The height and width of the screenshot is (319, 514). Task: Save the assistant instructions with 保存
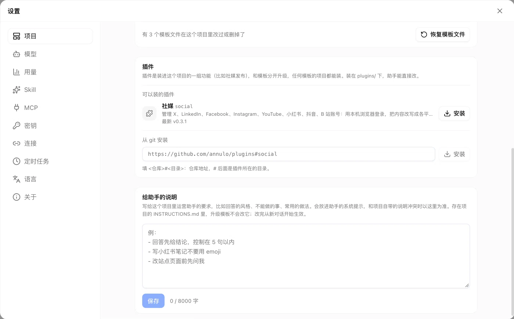[x=153, y=301]
